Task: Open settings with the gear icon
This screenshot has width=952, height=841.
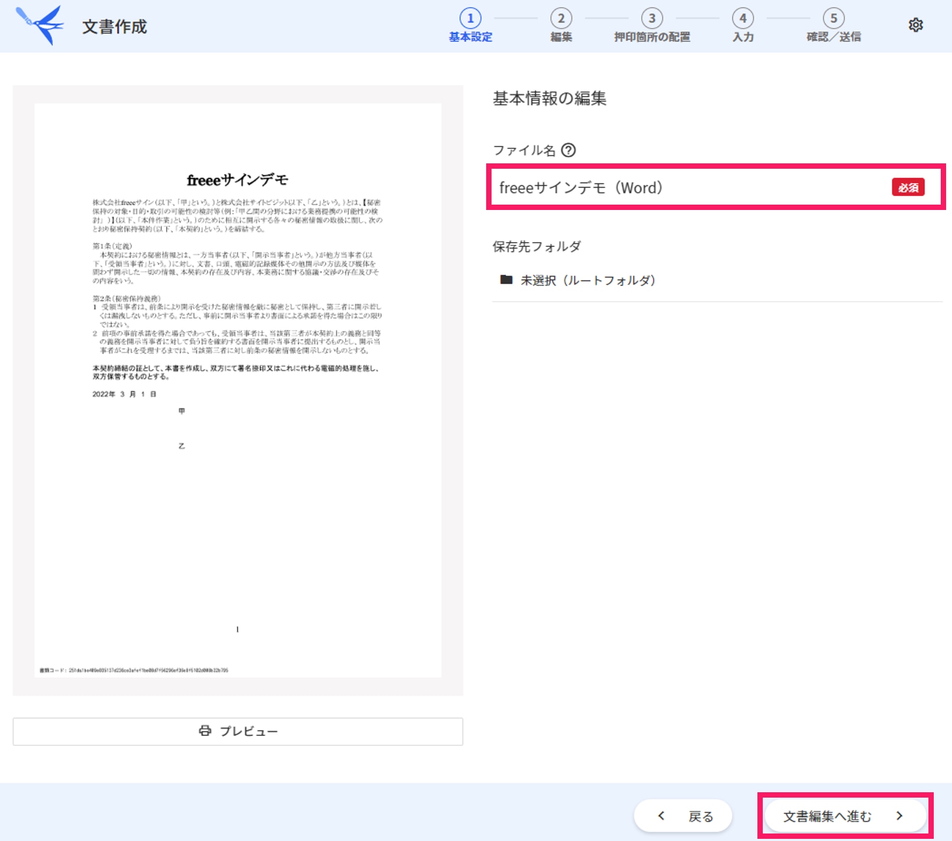Action: point(916,25)
